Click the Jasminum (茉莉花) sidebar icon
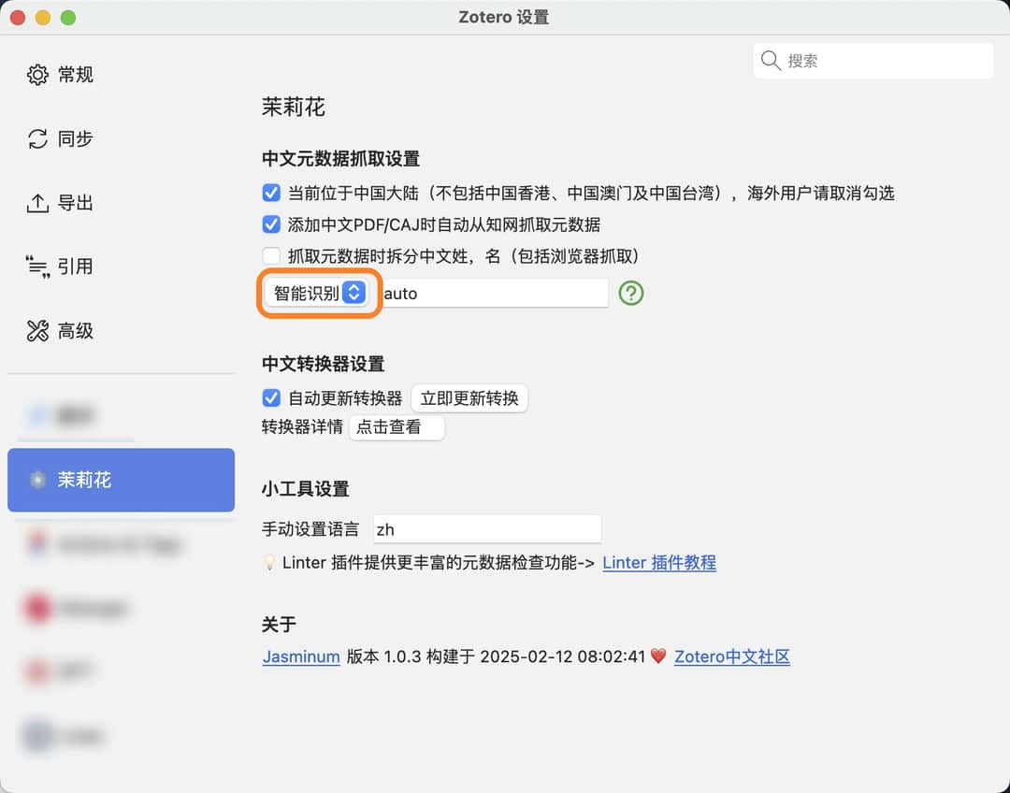Screen dimensions: 1010x793 click(37, 480)
